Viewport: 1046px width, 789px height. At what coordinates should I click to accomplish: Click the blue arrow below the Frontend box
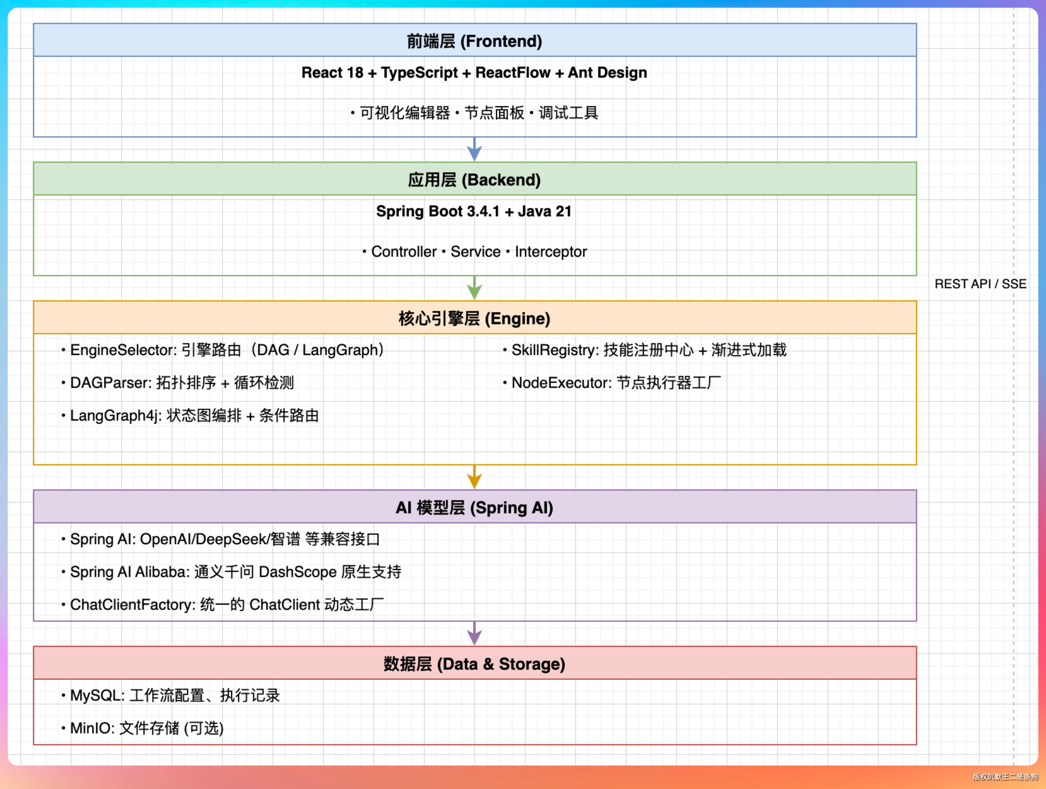(474, 149)
